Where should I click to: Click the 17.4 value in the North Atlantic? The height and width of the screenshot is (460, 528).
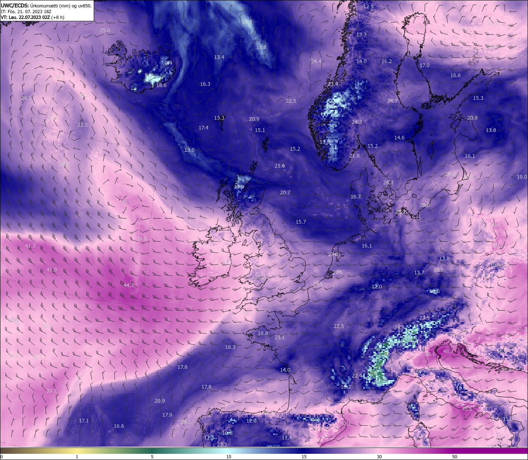(203, 127)
